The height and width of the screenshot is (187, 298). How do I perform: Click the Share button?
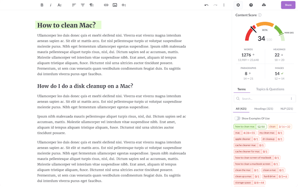288,5
